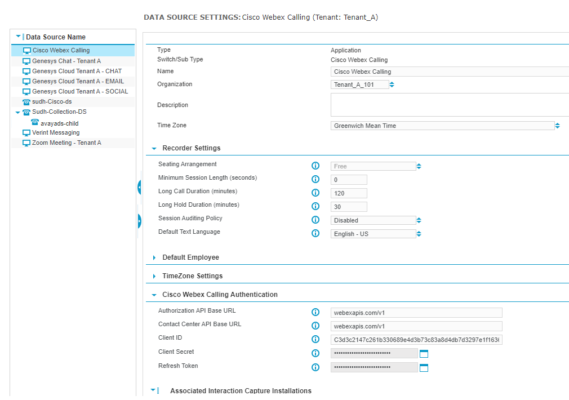Click the info icon beside Seating Arrangement
Screen dimensions: 569x400
[315, 166]
